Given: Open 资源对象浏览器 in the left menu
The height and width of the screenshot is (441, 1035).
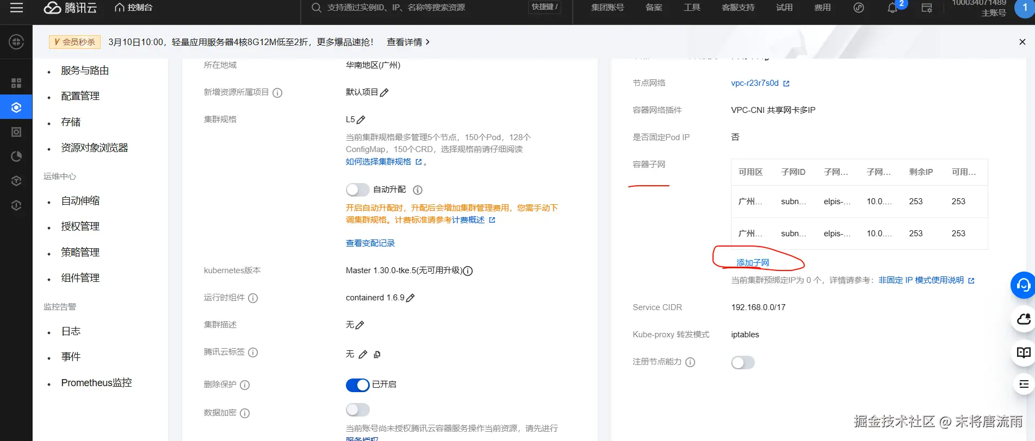Looking at the screenshot, I should 95,148.
